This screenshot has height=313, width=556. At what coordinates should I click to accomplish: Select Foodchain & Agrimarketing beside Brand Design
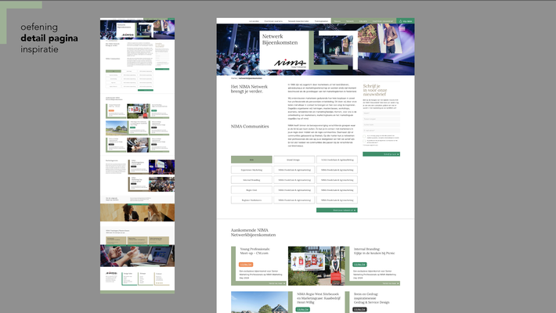(337, 160)
